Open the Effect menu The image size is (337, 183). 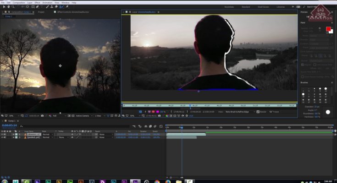pos(38,3)
